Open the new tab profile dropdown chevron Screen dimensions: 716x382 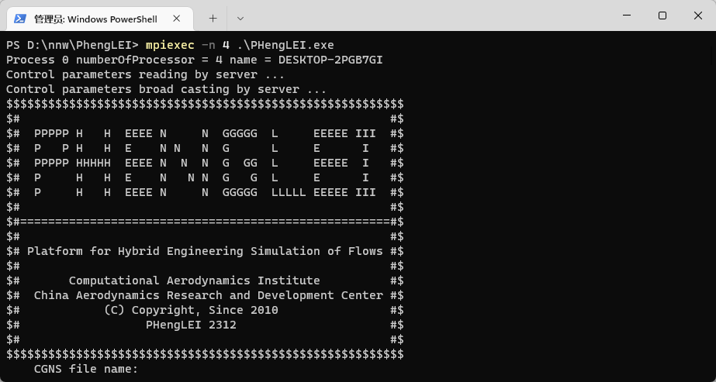click(x=240, y=19)
